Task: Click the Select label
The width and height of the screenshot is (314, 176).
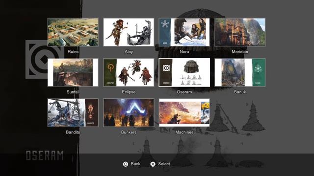Action: click(164, 164)
